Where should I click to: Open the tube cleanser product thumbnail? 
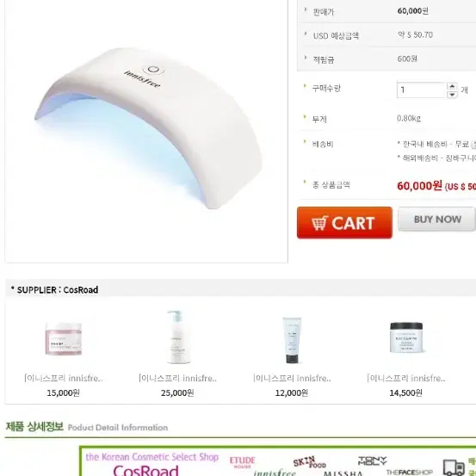coord(292,340)
